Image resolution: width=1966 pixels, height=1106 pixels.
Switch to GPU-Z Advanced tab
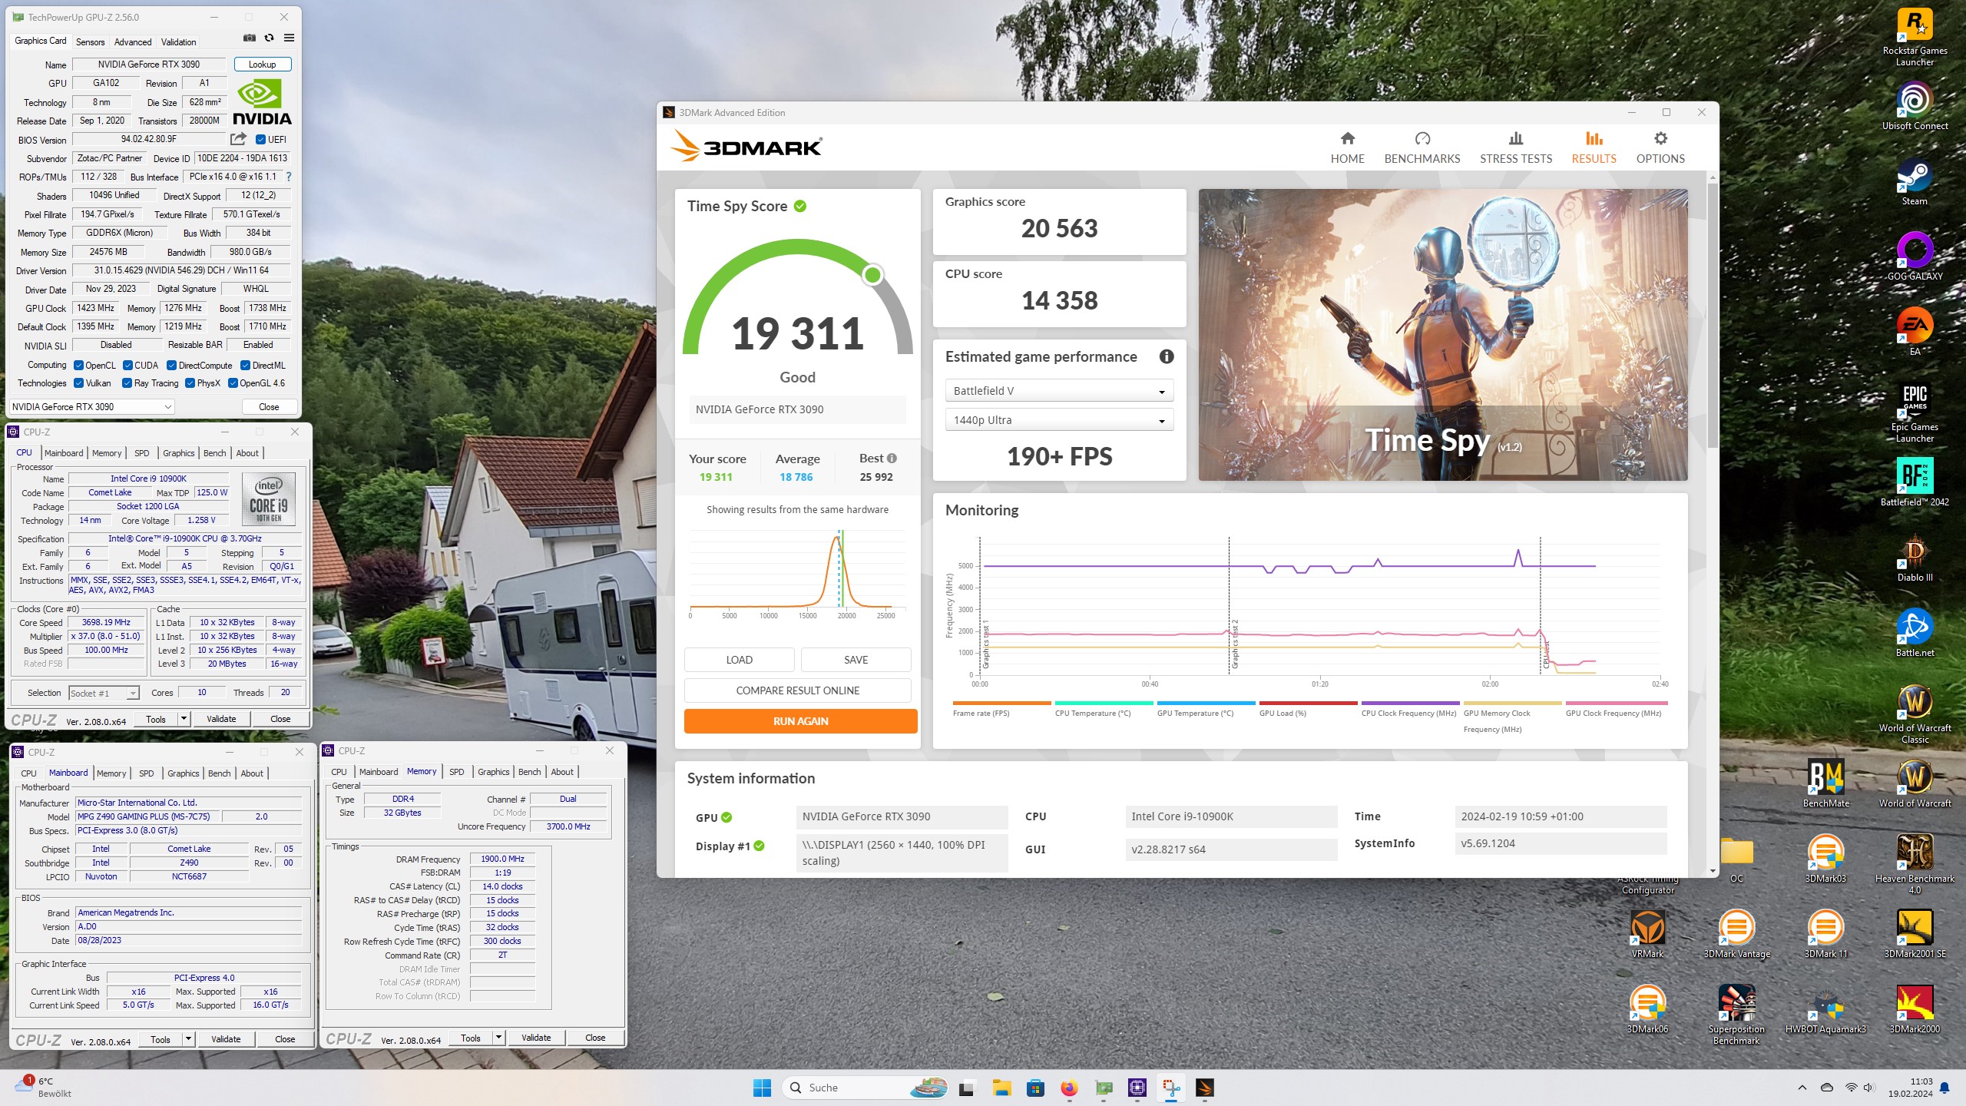133,41
